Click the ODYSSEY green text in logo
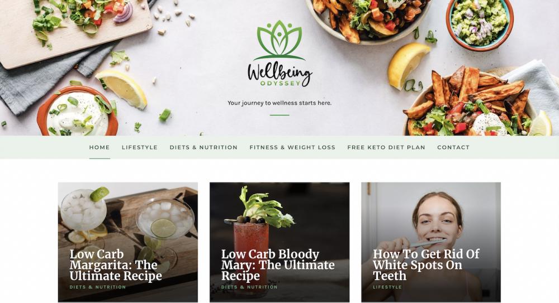 tap(280, 83)
